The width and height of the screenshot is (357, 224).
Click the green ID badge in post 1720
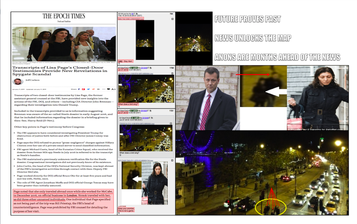pyautogui.click(x=134, y=68)
